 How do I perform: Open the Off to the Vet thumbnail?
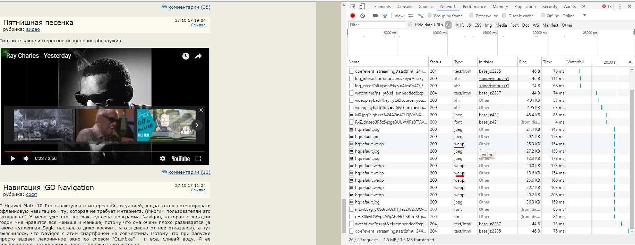(x=166, y=125)
